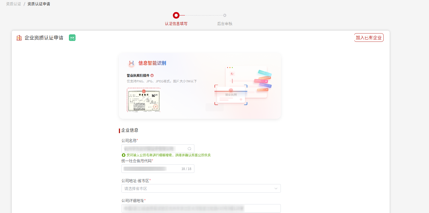Click the 加入已有企业 button

(x=369, y=38)
